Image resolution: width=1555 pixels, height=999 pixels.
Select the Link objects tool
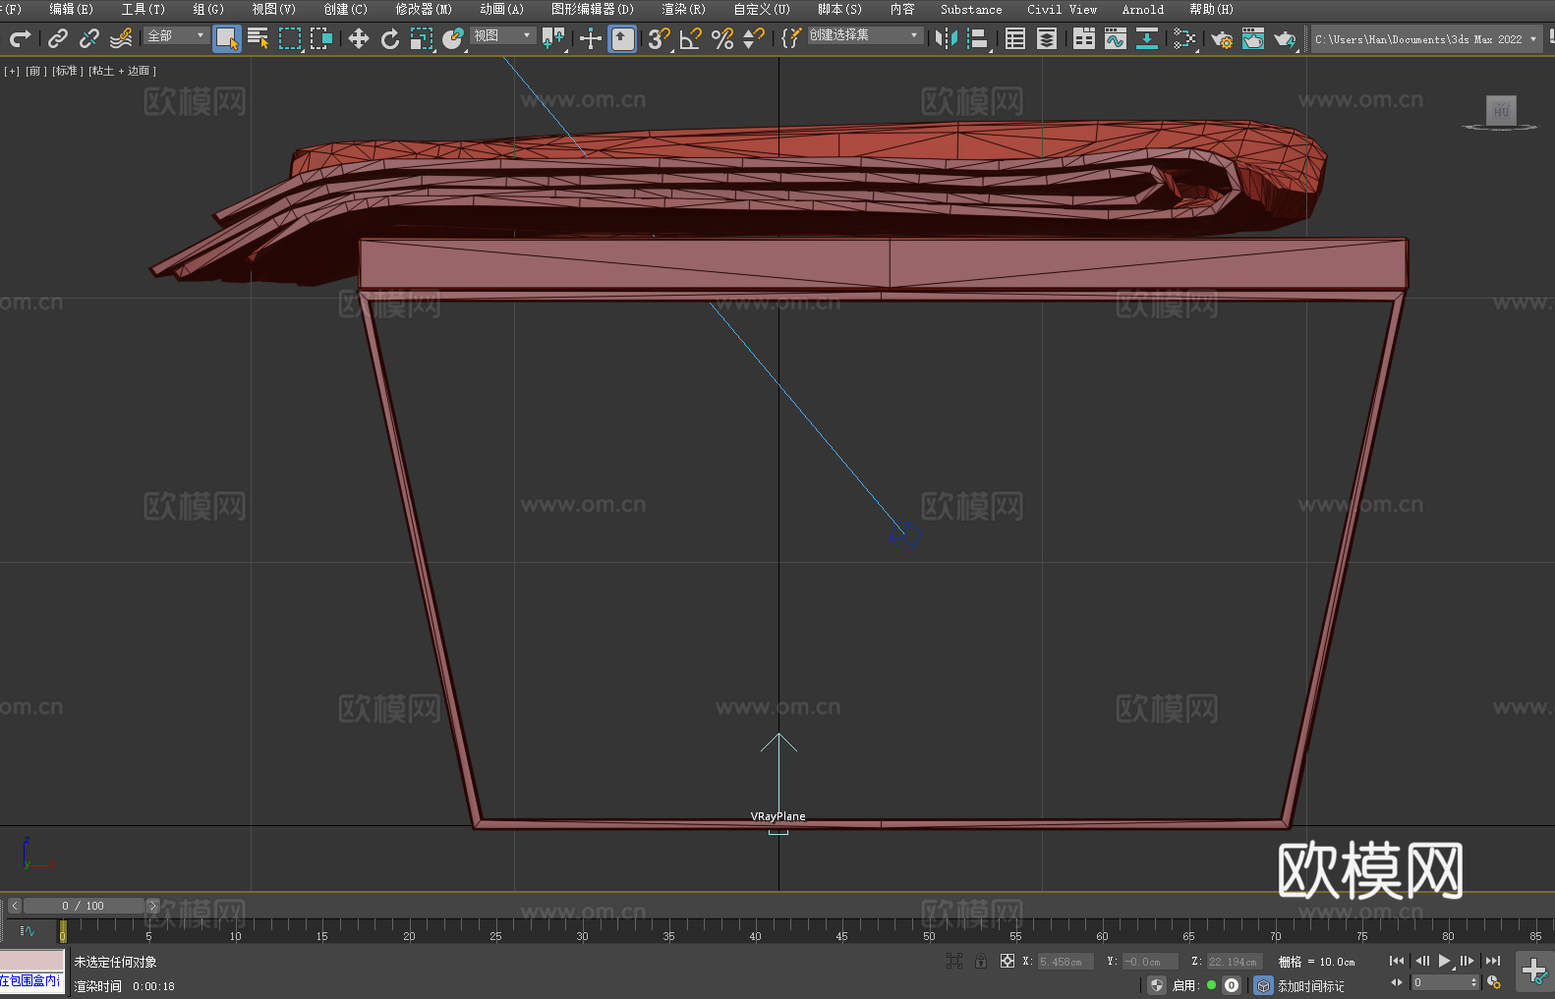[58, 38]
